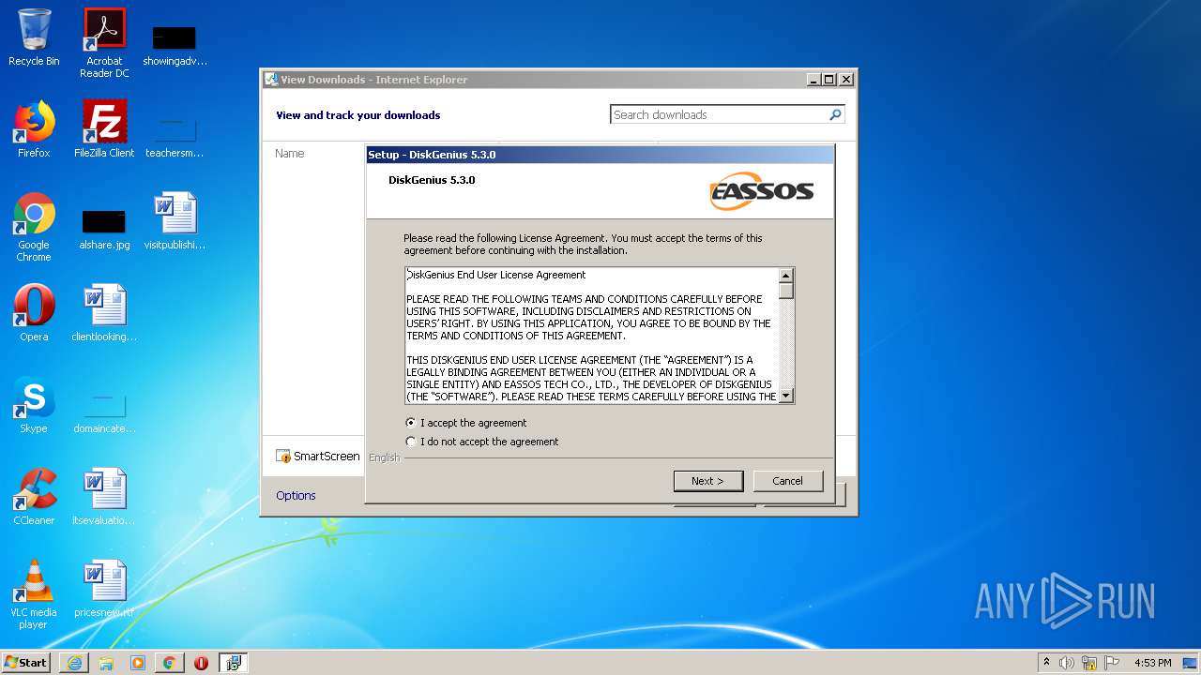Viewport: 1201px width, 675px height.
Task: Click the search magnifier in downloads window
Action: pos(835,114)
